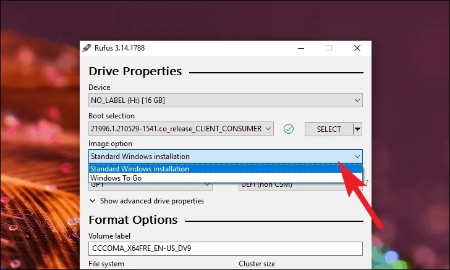450x270 pixels.
Task: Click the SELECT button
Action: (x=329, y=129)
